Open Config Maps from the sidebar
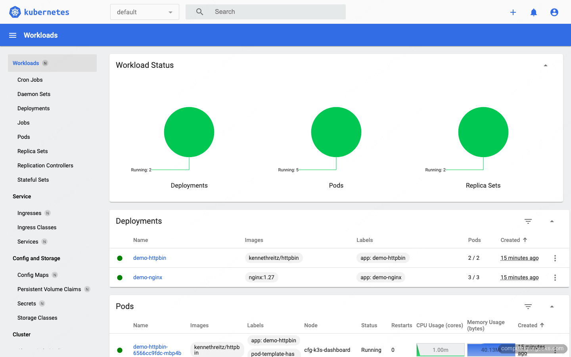This screenshot has width=571, height=357. [33, 274]
